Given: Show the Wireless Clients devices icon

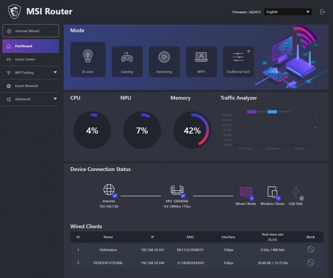Looking at the screenshot, I should pos(272,192).
